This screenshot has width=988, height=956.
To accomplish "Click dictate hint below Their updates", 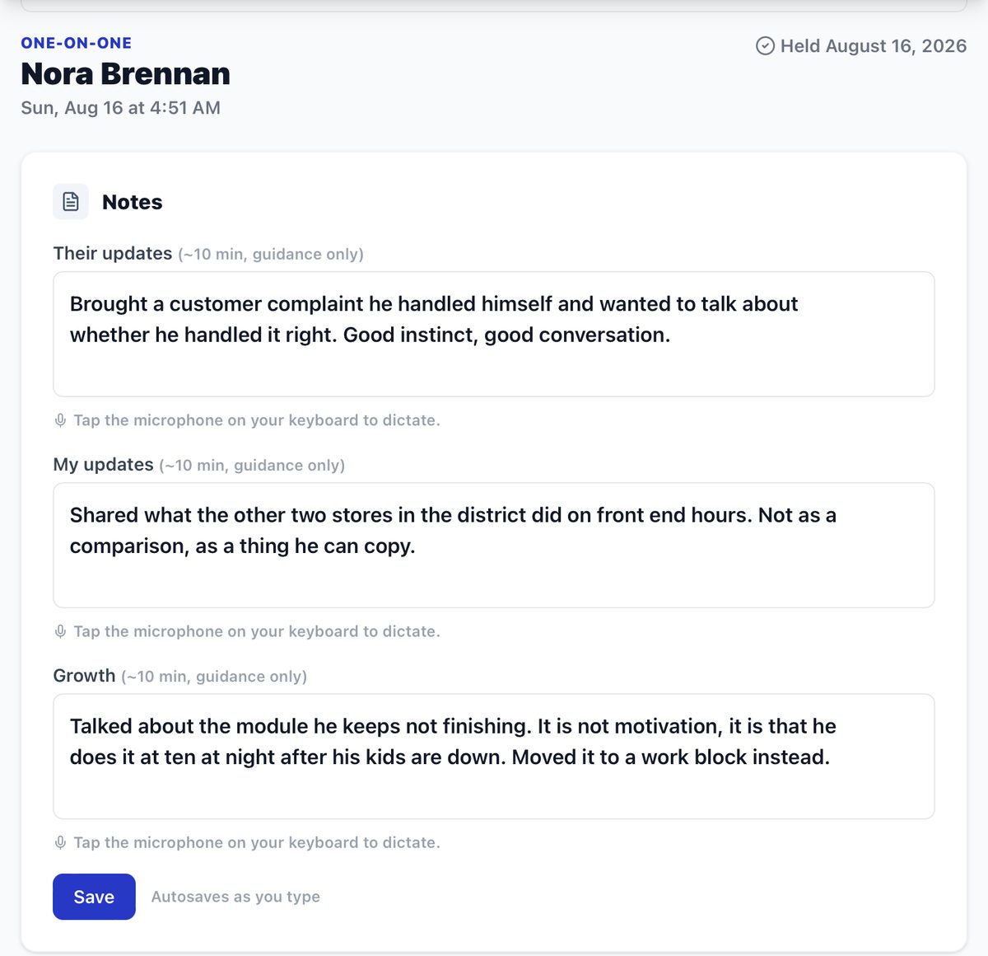I will coord(257,420).
